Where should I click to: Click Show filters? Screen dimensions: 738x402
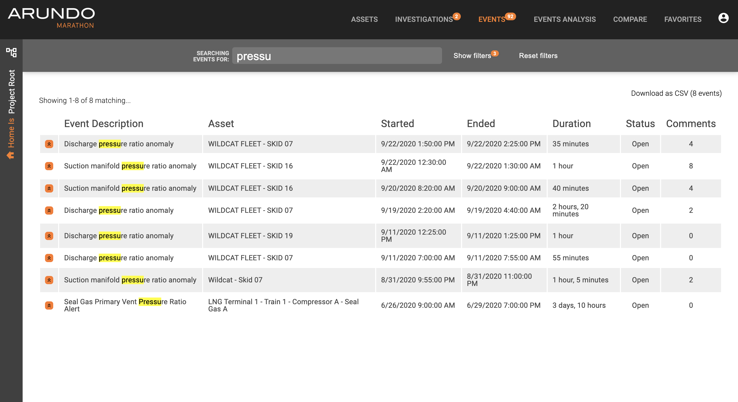[472, 55]
